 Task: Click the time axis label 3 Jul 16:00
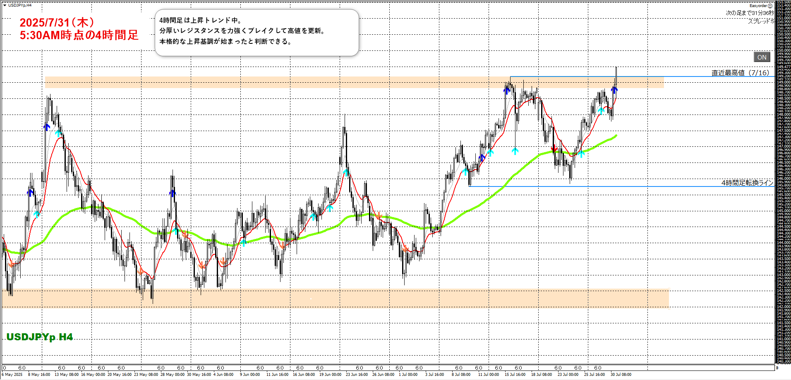(435, 375)
